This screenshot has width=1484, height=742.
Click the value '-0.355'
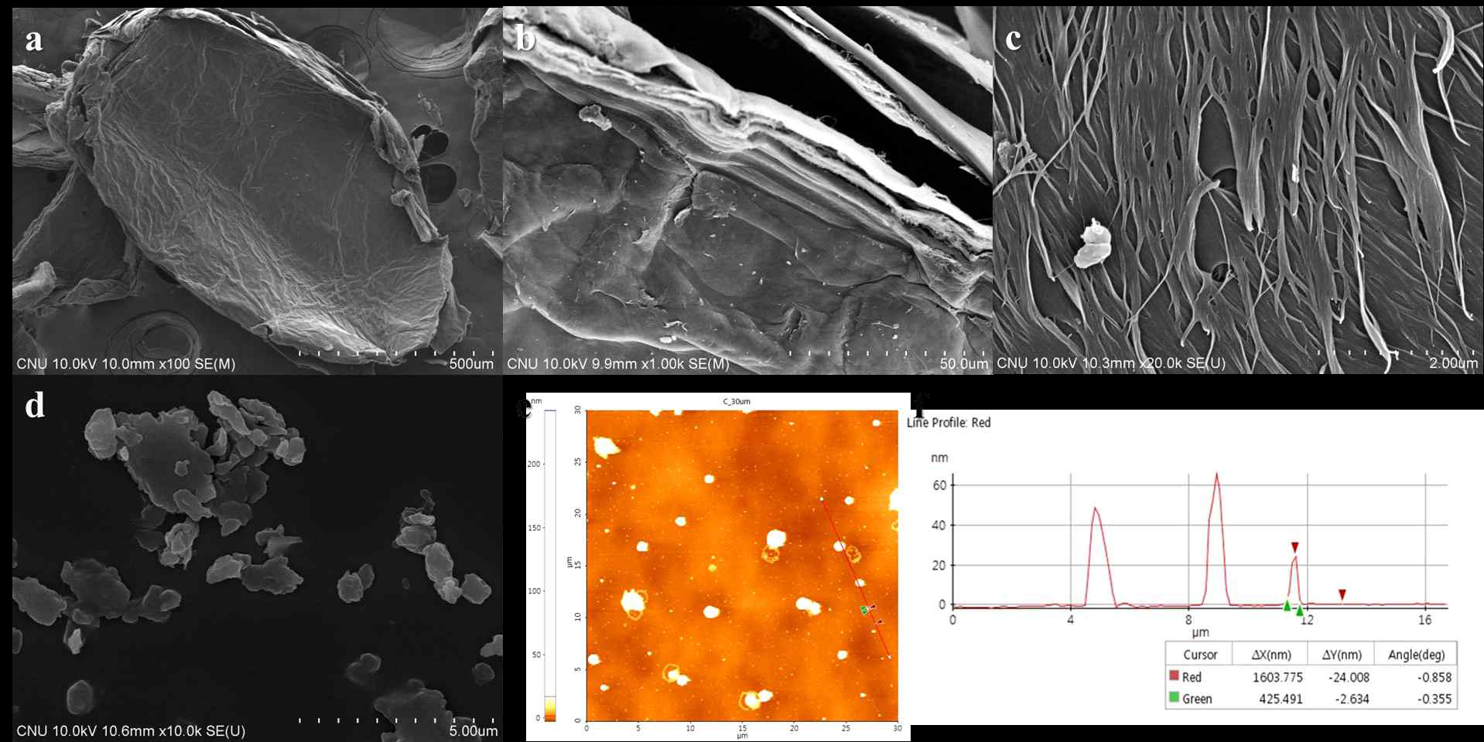click(x=1434, y=699)
